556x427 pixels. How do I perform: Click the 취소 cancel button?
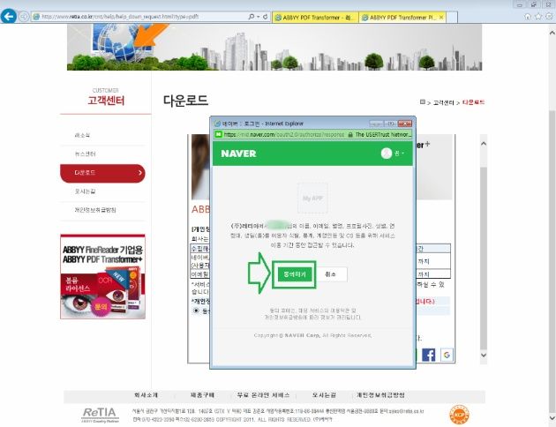point(330,274)
